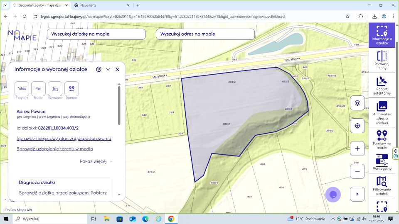Click the Wyszukaj działkę na mapie field
The width and height of the screenshot is (399, 224).
(x=96, y=34)
